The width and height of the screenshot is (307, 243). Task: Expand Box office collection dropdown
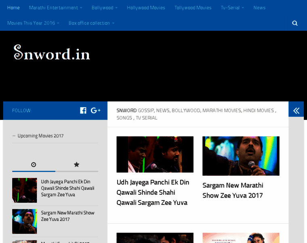(91, 23)
